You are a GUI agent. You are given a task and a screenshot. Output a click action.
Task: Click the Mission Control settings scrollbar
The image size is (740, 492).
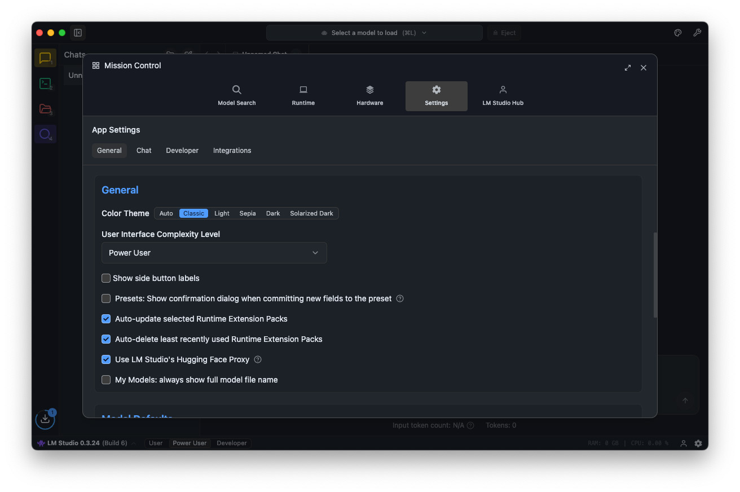(x=655, y=275)
